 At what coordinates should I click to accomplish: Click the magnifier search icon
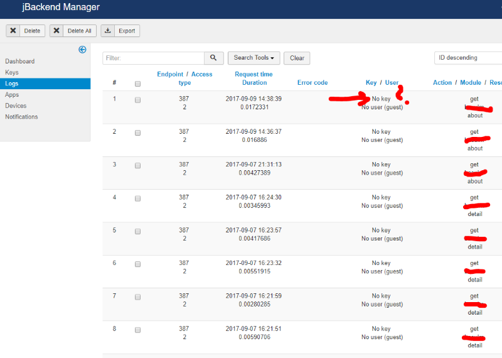[213, 58]
